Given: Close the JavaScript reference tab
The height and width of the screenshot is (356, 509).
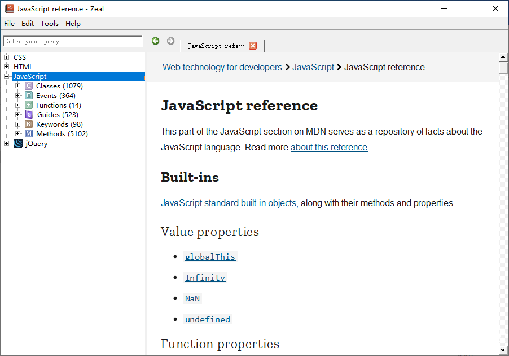Looking at the screenshot, I should point(253,46).
